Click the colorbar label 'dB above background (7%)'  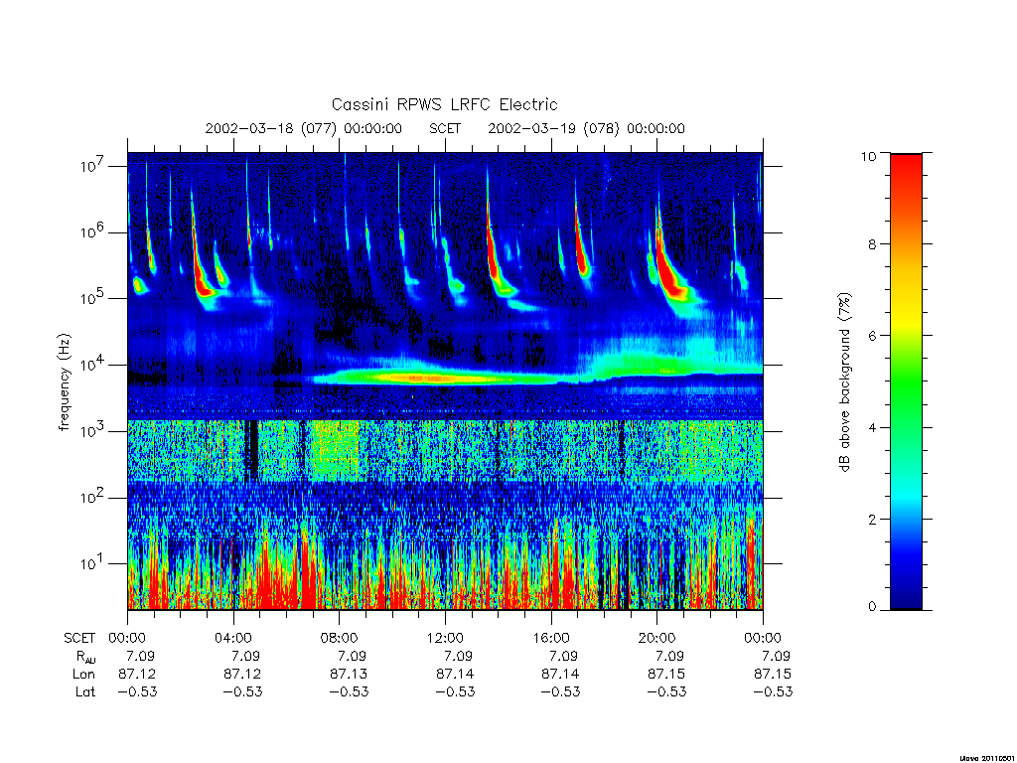[x=844, y=381]
